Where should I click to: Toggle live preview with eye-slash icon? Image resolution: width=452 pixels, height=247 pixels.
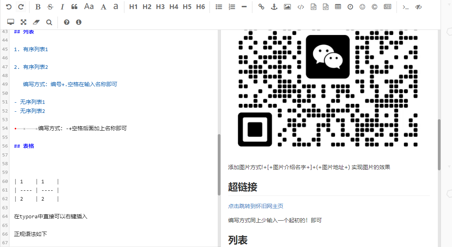point(419,7)
